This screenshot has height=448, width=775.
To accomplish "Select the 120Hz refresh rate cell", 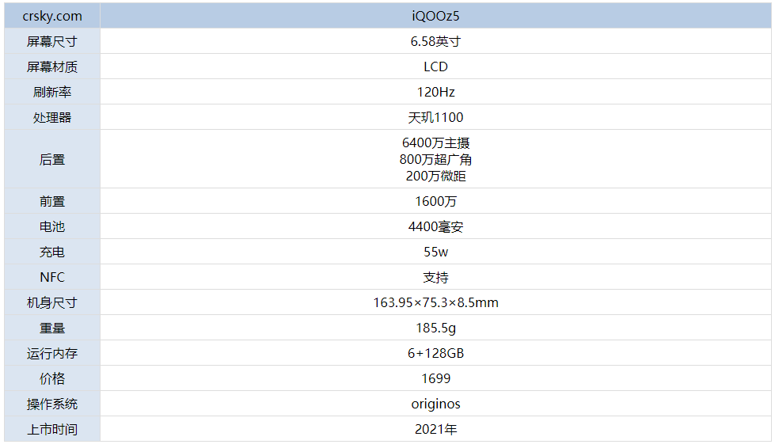I will (x=435, y=92).
